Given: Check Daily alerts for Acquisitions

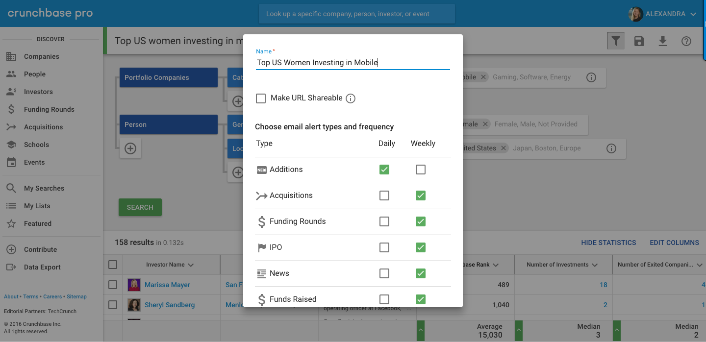Looking at the screenshot, I should click(x=384, y=195).
